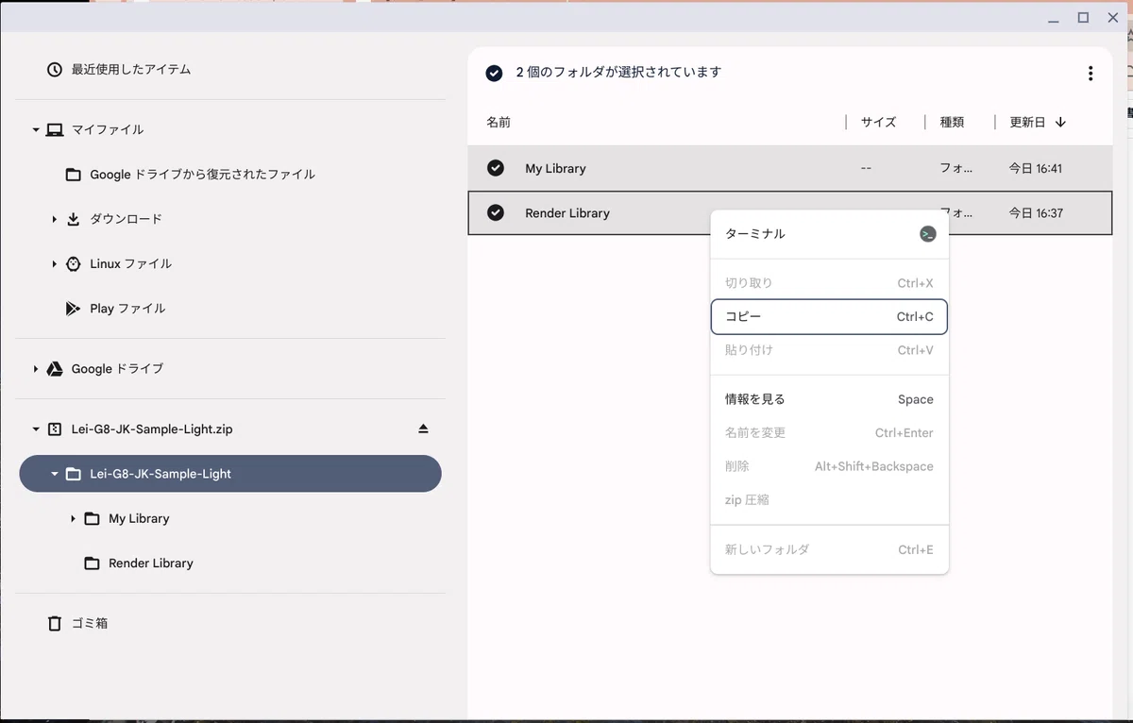Choose 情報を見る from the context menu
1133x723 pixels.
[829, 399]
